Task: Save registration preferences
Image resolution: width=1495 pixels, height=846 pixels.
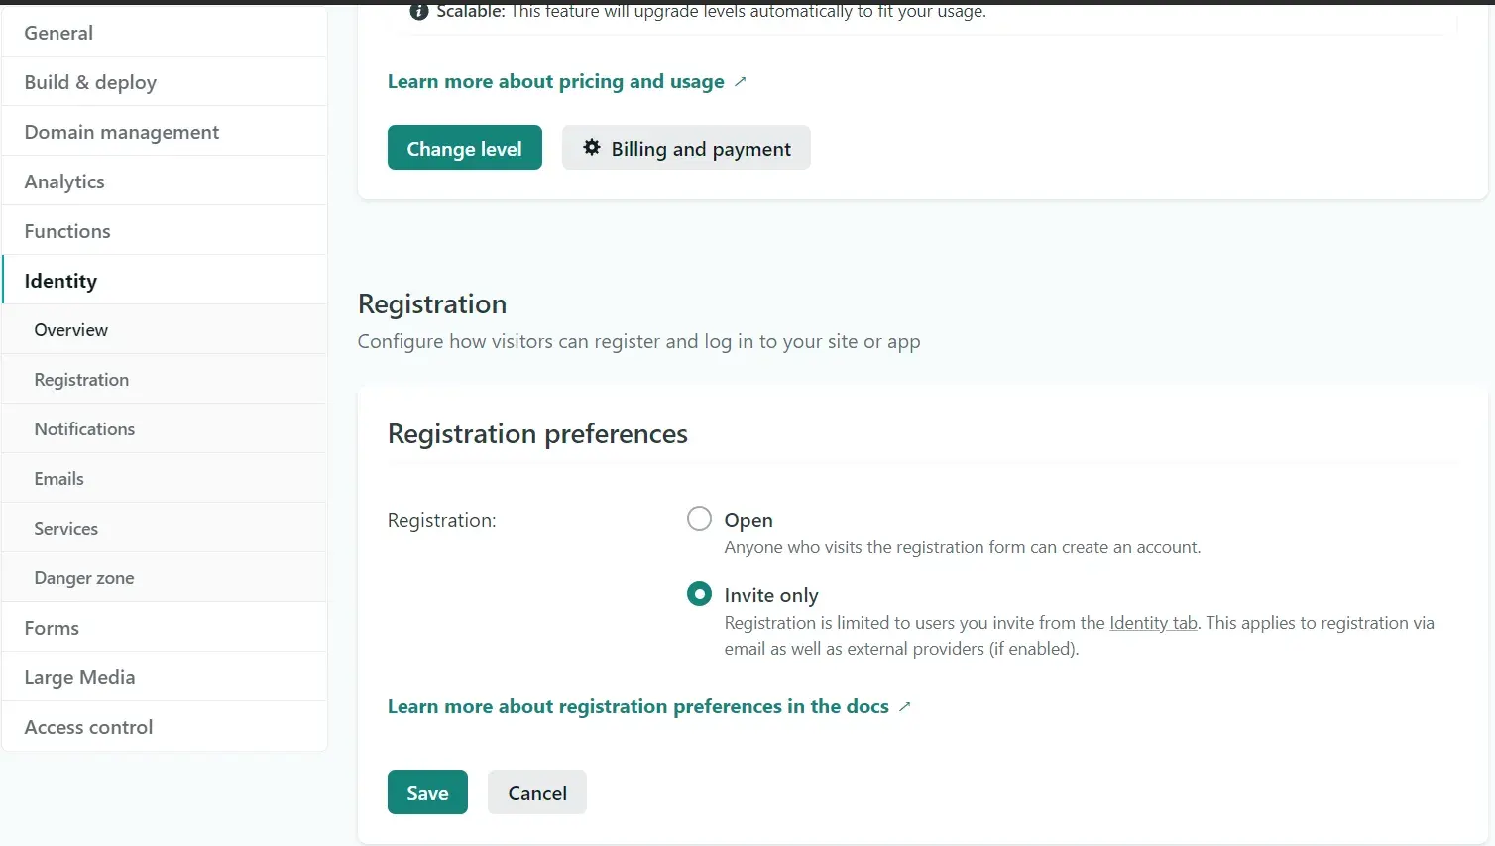Action: (x=427, y=792)
